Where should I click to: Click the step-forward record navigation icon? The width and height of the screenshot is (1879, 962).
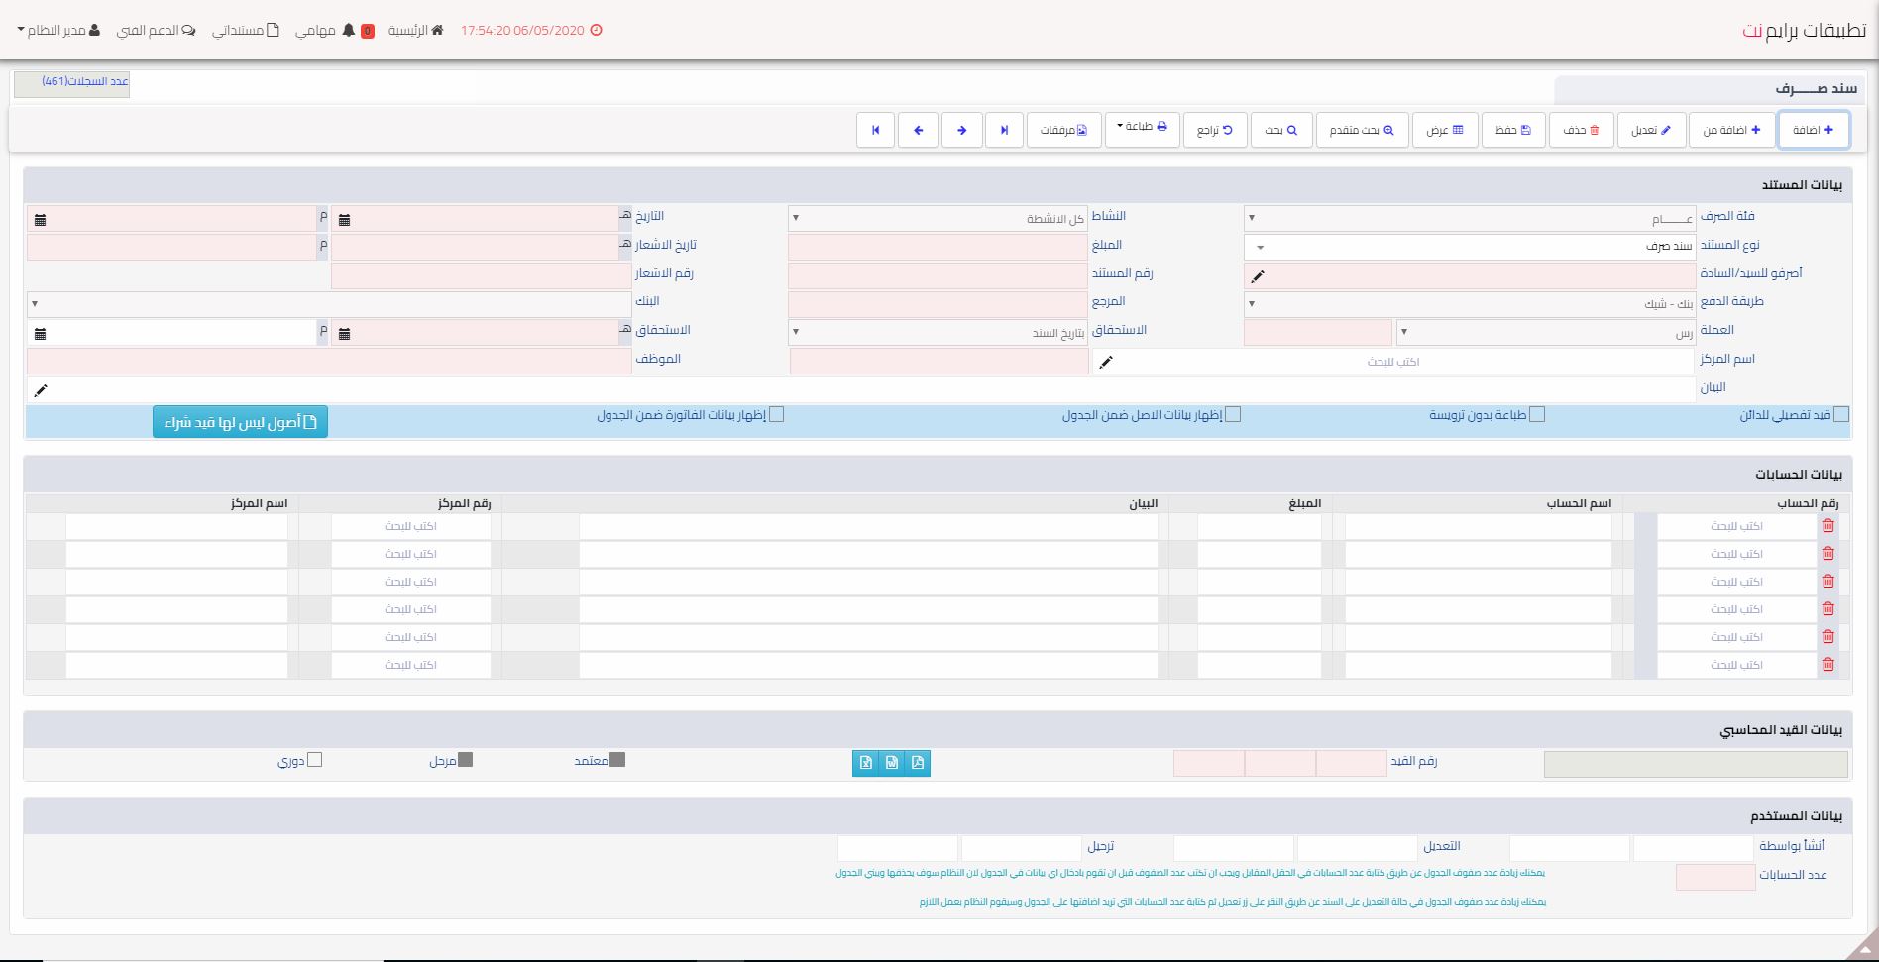coord(1004,130)
